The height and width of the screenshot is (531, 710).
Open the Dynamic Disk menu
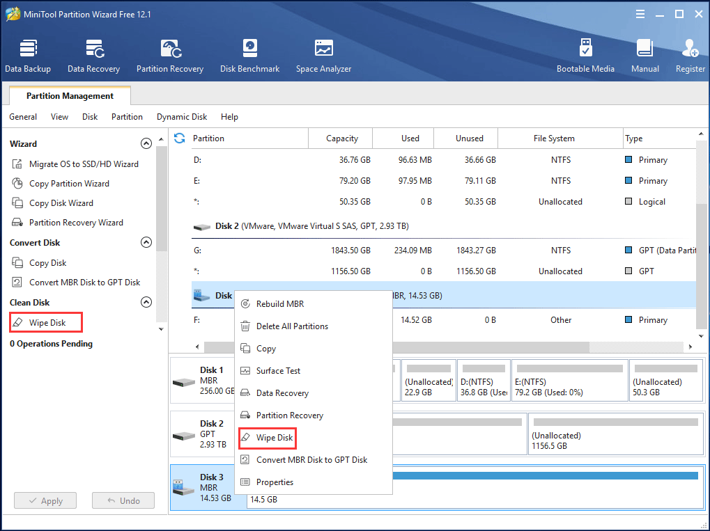(x=181, y=117)
